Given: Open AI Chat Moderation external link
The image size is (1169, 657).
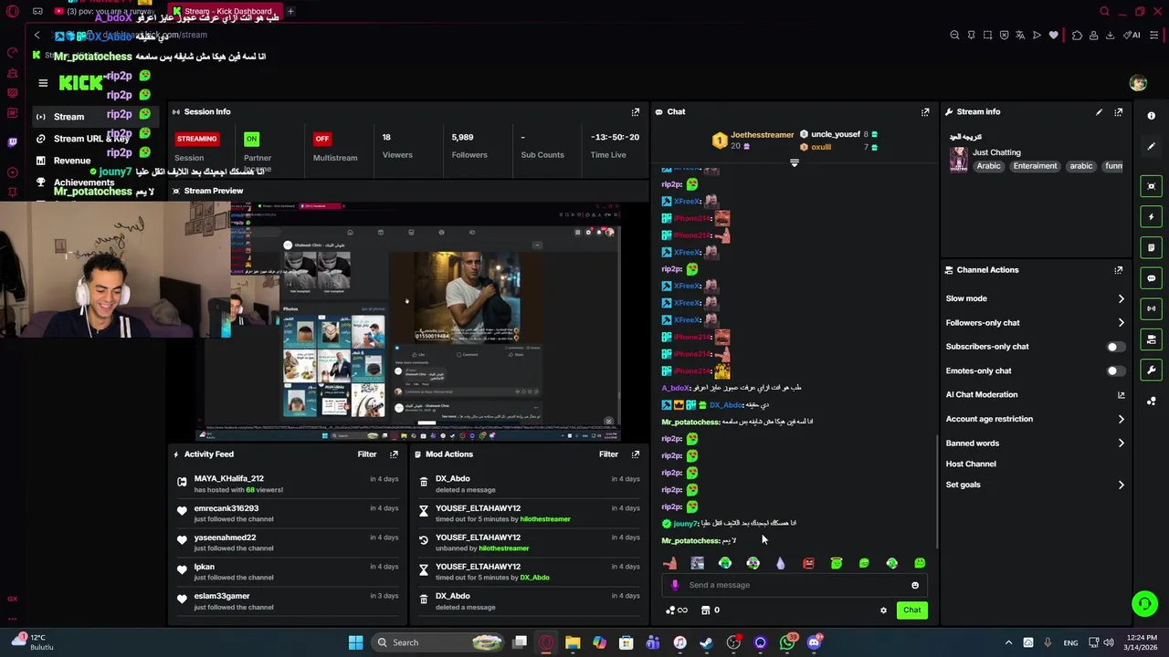Looking at the screenshot, I should click(1122, 395).
